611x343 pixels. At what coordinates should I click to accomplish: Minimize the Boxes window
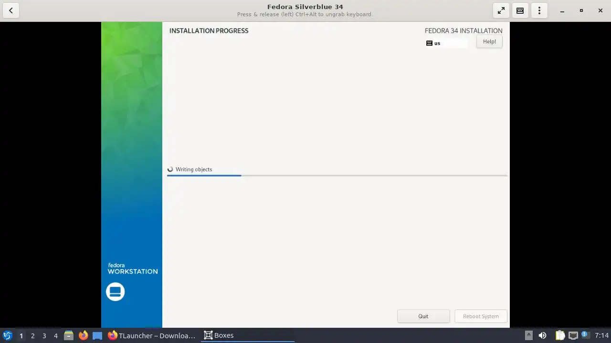(x=562, y=10)
